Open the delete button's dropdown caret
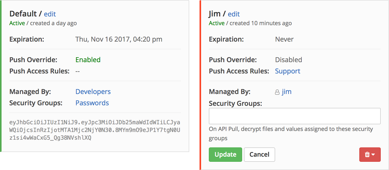The width and height of the screenshot is (389, 170). (x=373, y=155)
